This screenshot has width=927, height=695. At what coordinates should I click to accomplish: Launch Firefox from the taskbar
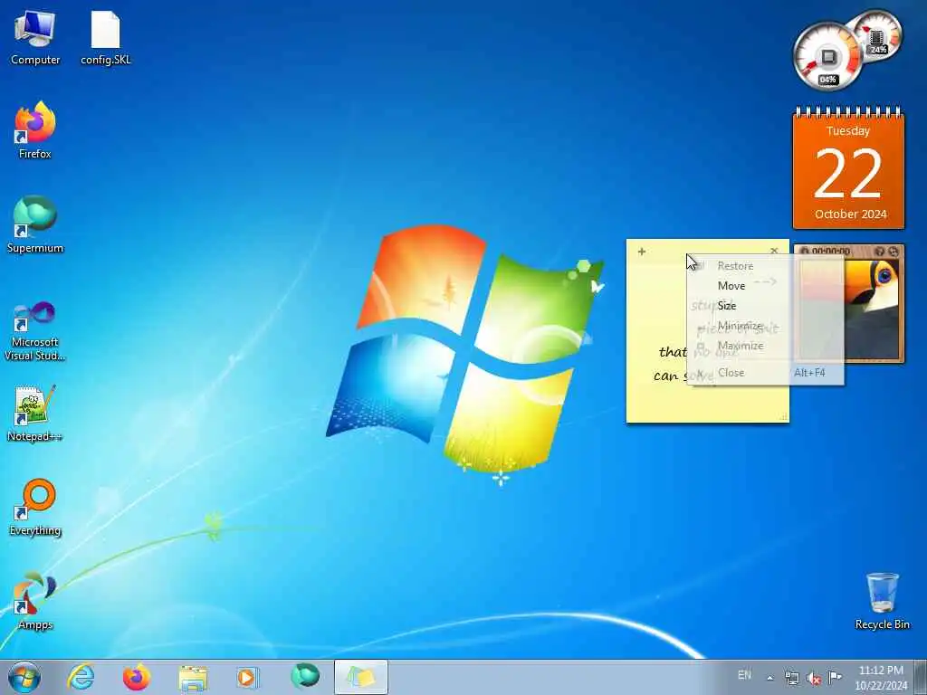tap(137, 677)
